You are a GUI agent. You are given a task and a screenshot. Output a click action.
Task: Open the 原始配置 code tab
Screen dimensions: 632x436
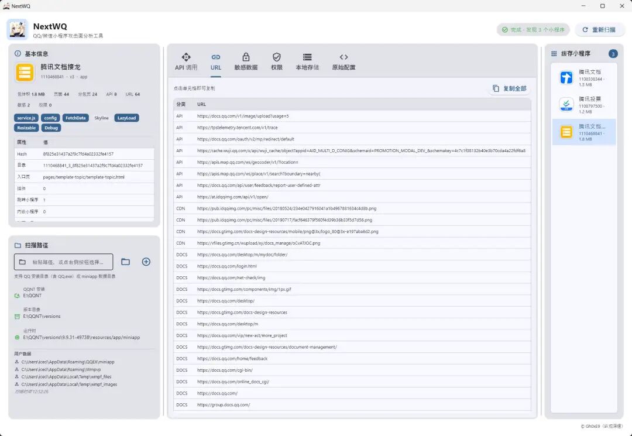point(344,62)
